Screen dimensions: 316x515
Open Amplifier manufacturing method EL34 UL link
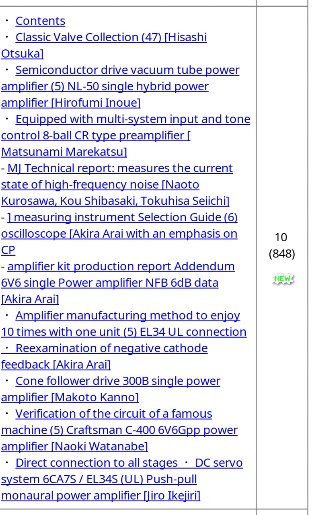tap(124, 324)
